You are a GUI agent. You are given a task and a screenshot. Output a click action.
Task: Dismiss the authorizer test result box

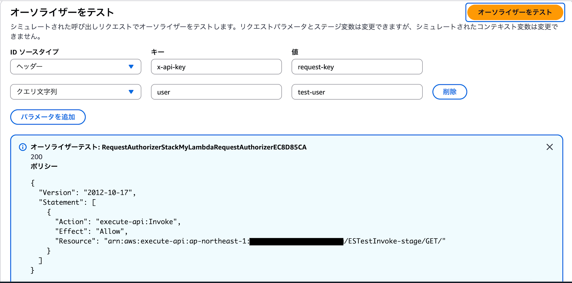tap(549, 147)
